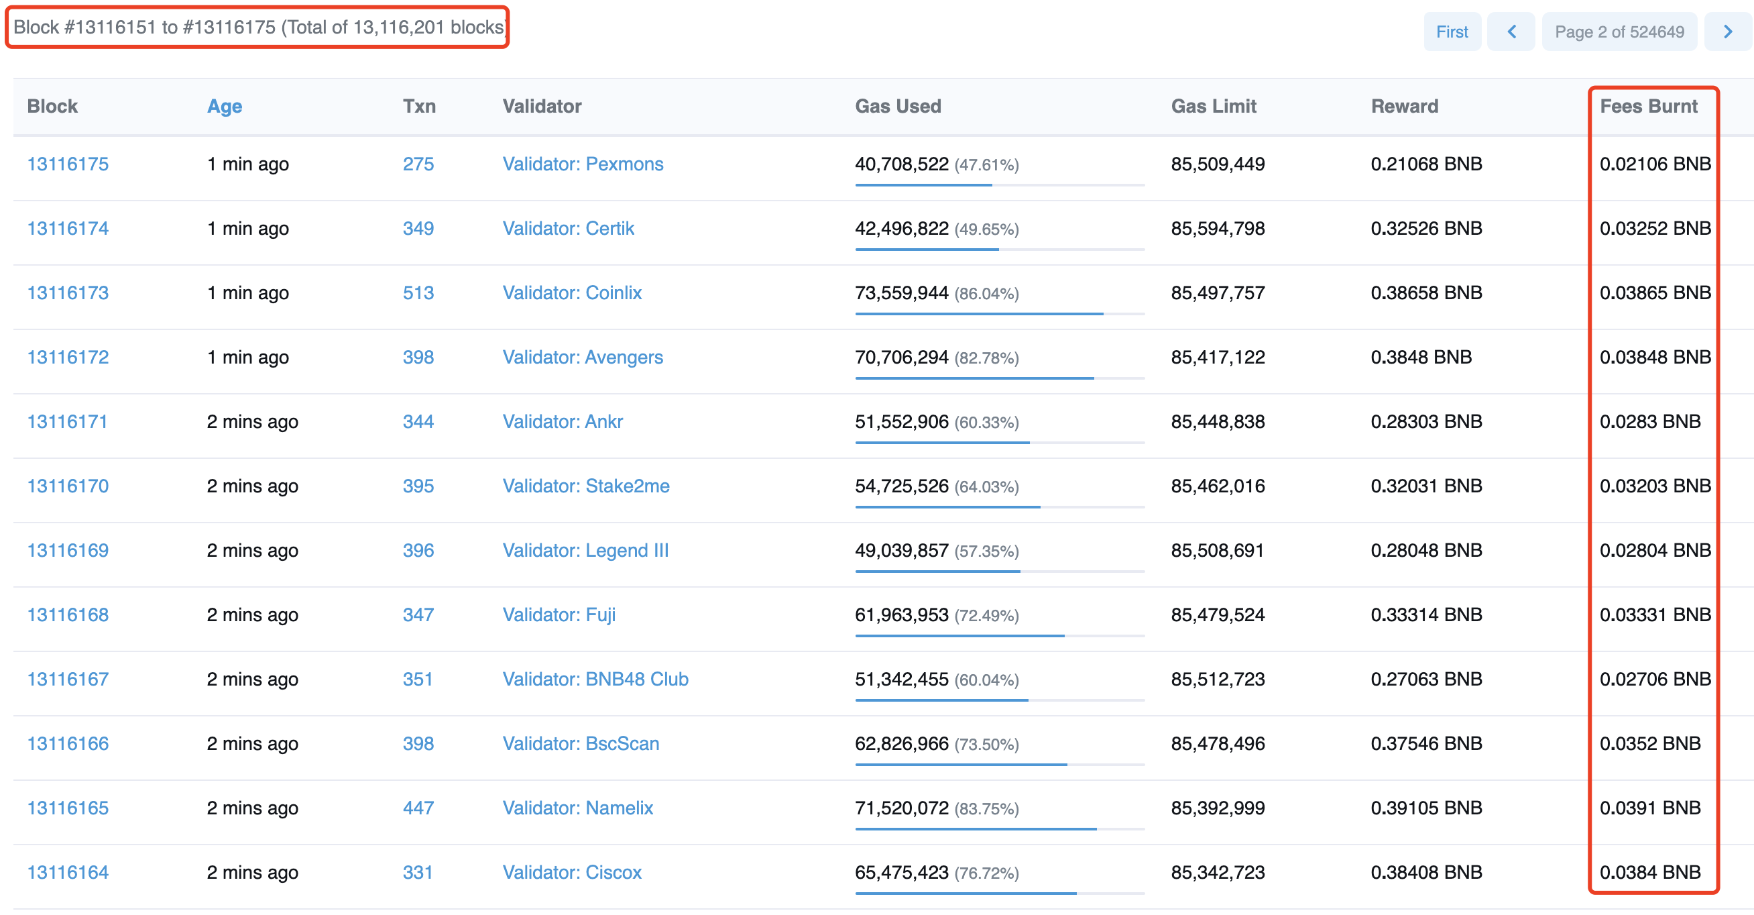Screen dimensions: 1754x915
Task: Open block 13116175 details
Action: pyautogui.click(x=68, y=164)
